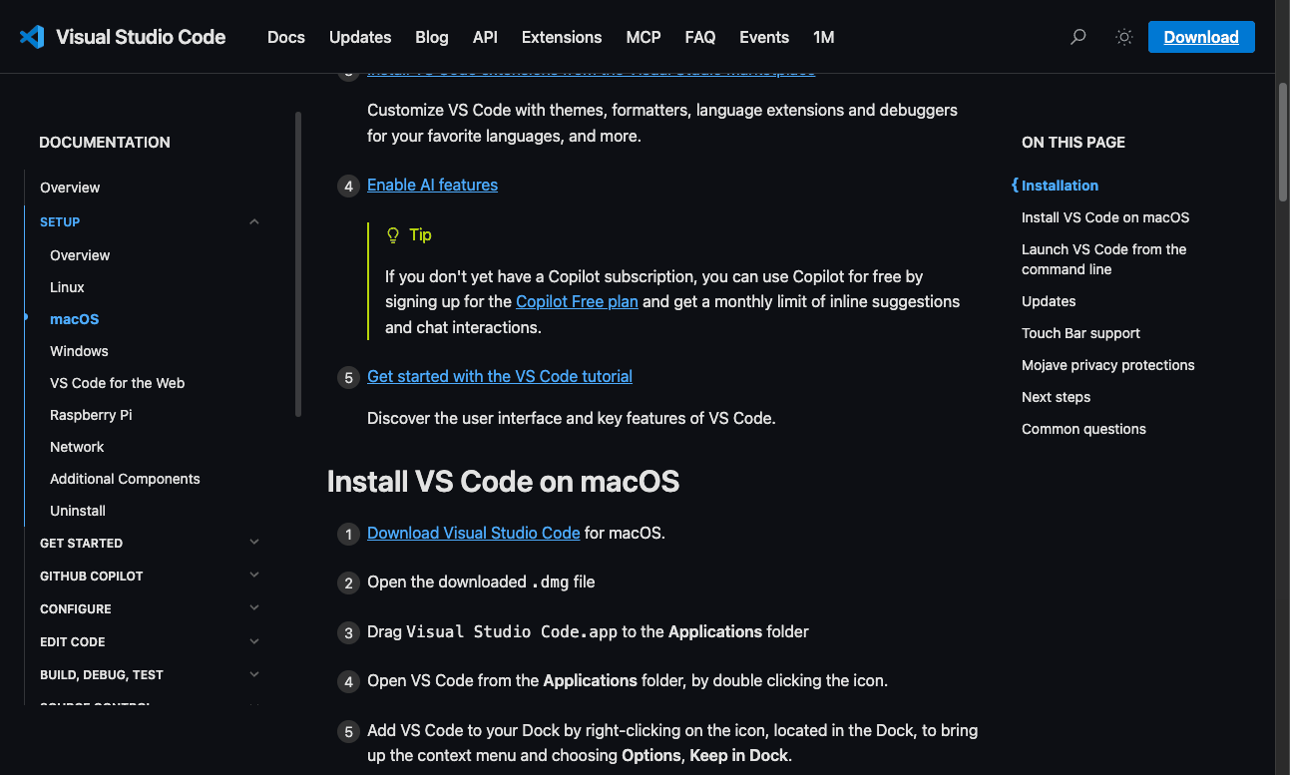Open Uninstall sidebar item
Screen dimensions: 1290x775
coord(78,511)
